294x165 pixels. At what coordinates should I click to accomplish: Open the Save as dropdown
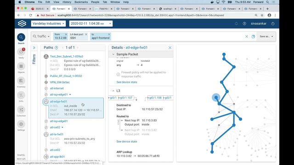[266, 37]
